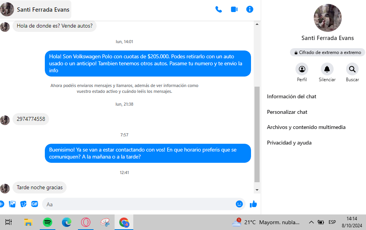Click the chat scrollbar down arrow
This screenshot has width=366, height=230.
click(256, 190)
